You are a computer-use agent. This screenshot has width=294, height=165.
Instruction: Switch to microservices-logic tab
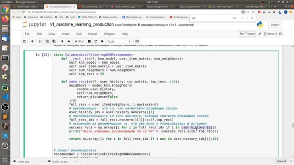pos(223,6)
